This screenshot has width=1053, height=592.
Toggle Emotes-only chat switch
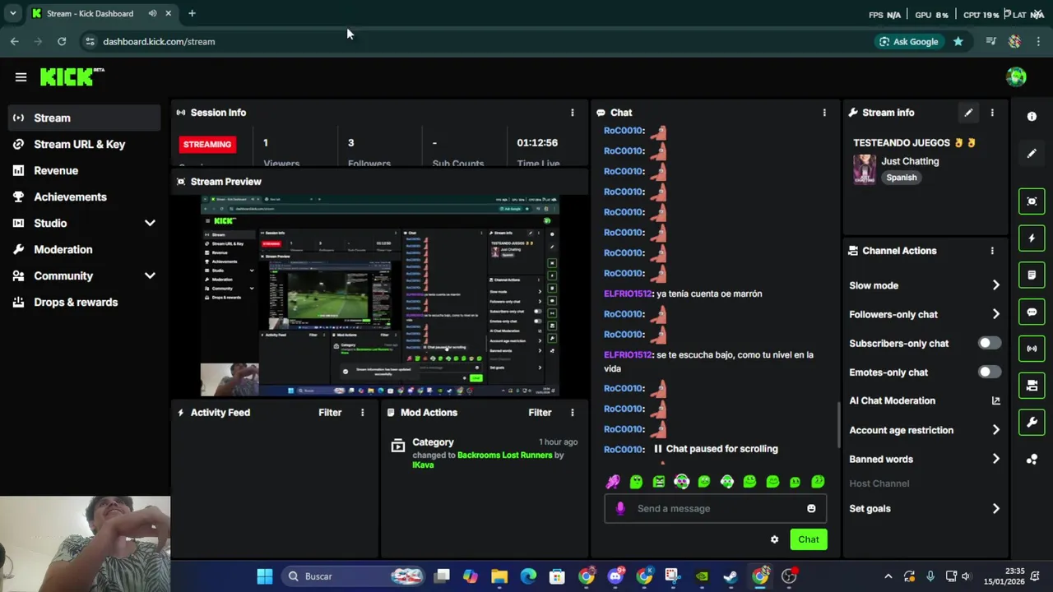point(990,372)
